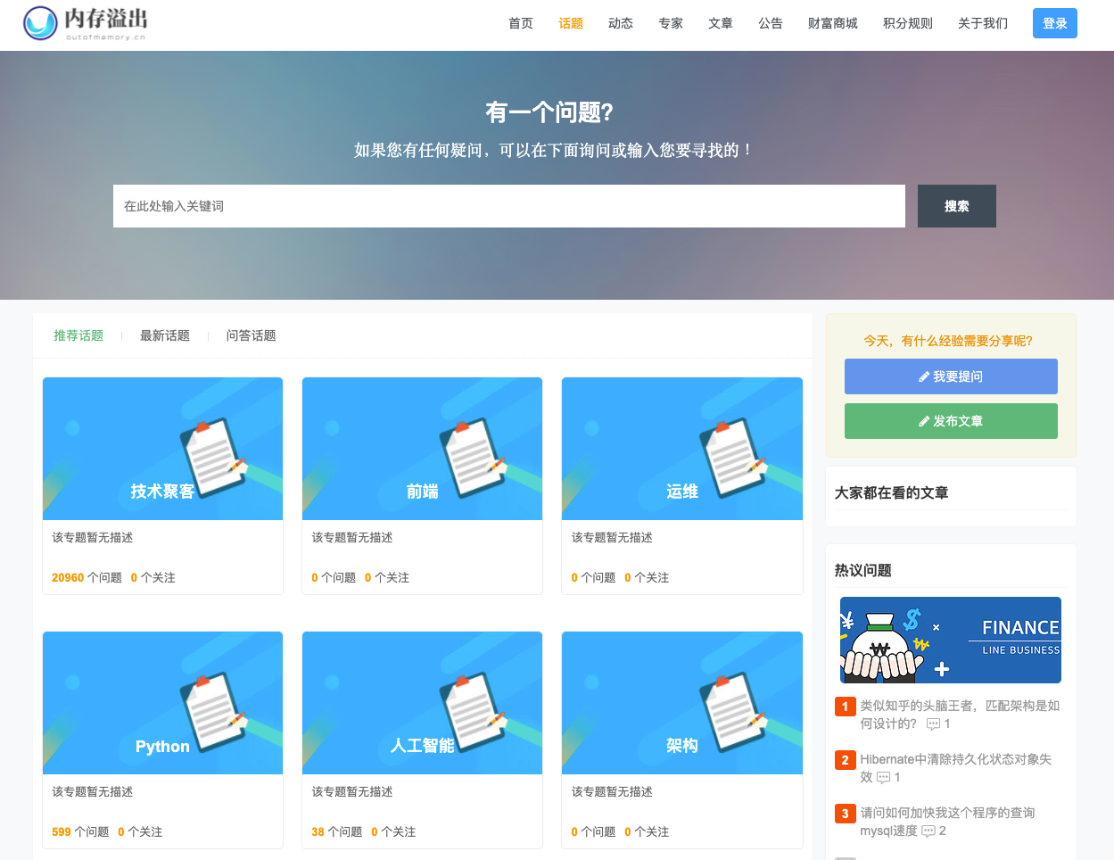Click the 我要提问 button
The width and height of the screenshot is (1114, 860).
tap(950, 376)
